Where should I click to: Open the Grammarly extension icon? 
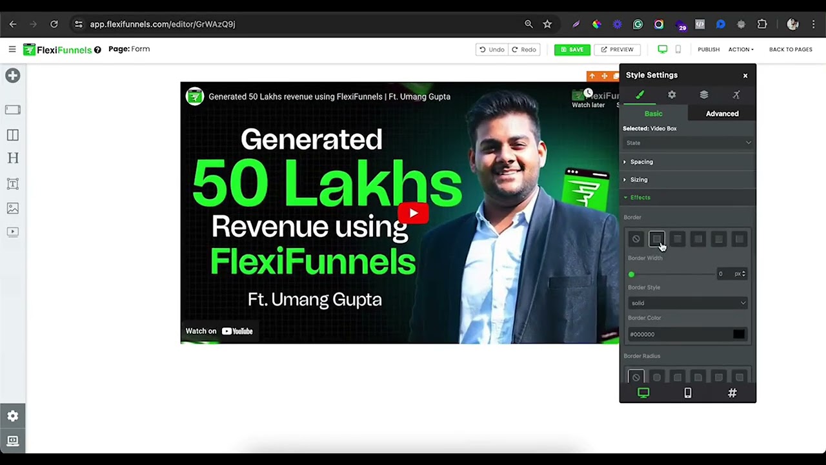638,24
